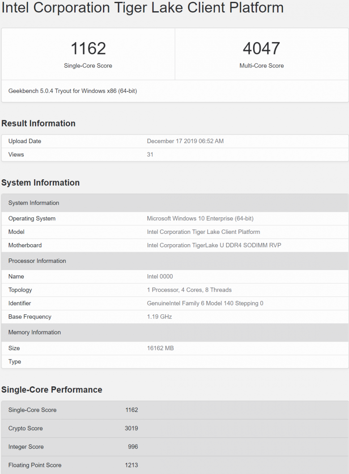Screen dimensions: 349x474
Task: Click the Processor Information header row
Action: click(175, 261)
